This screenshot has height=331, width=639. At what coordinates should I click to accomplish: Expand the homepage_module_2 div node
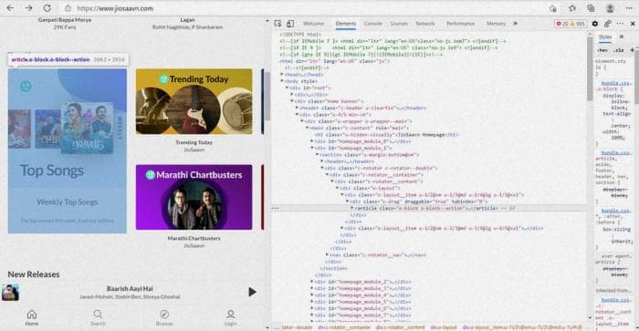pos(312,282)
